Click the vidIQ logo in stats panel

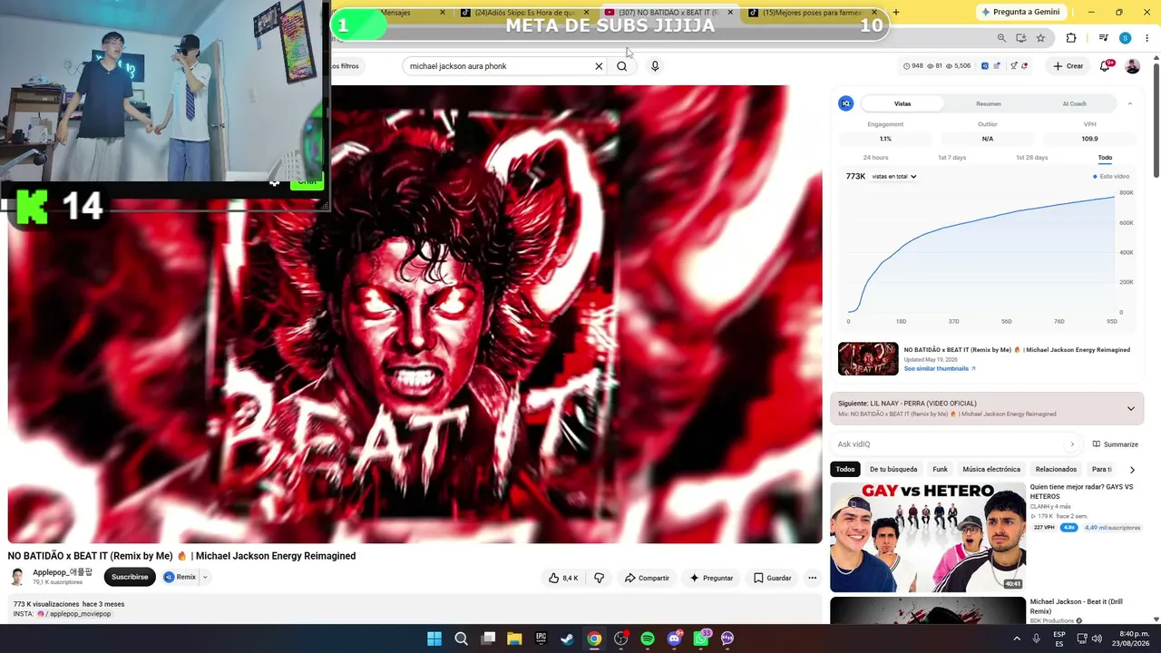tap(845, 103)
